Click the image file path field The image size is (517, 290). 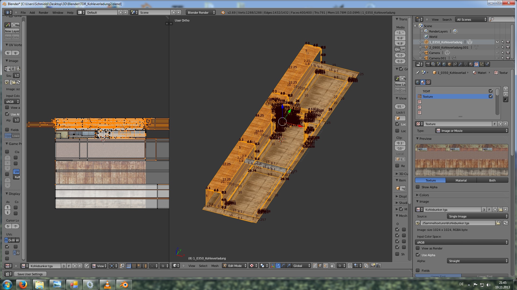[x=457, y=223]
